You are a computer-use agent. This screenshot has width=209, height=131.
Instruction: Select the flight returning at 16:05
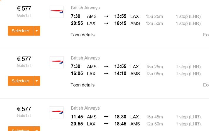click(x=20, y=81)
